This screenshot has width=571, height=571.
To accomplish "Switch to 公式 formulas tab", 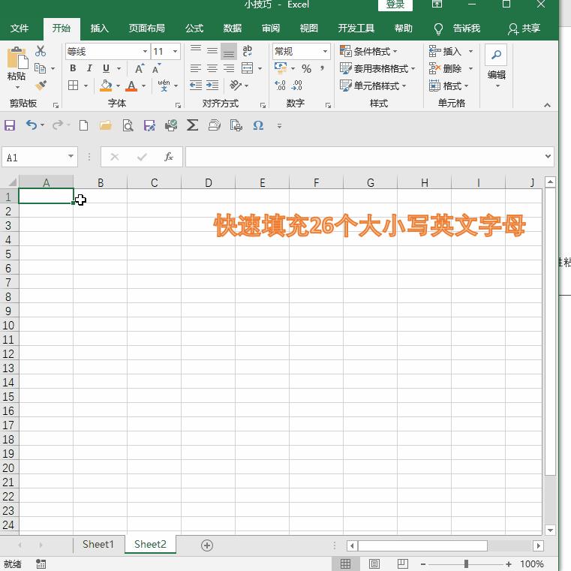I will click(x=194, y=29).
